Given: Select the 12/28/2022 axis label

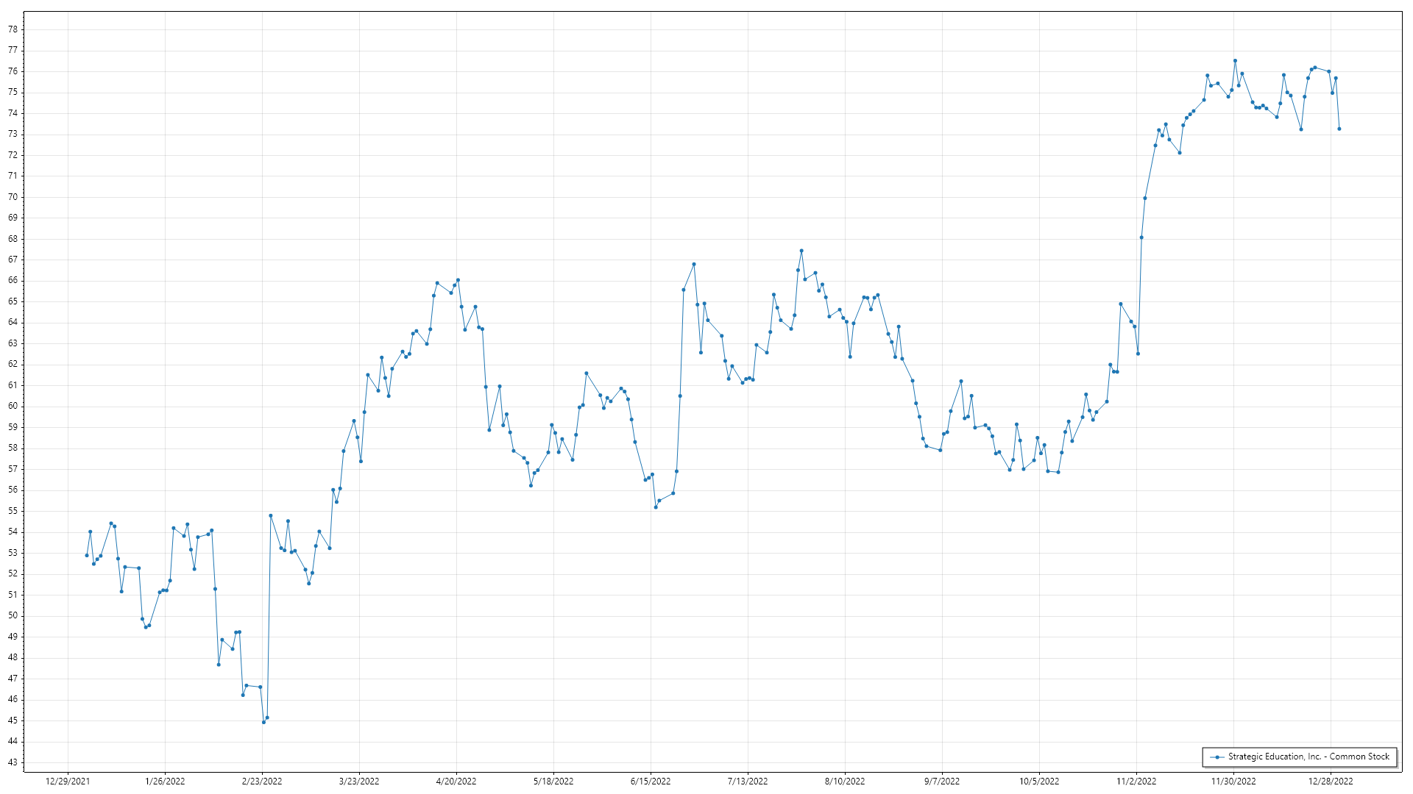Looking at the screenshot, I should [x=1331, y=781].
